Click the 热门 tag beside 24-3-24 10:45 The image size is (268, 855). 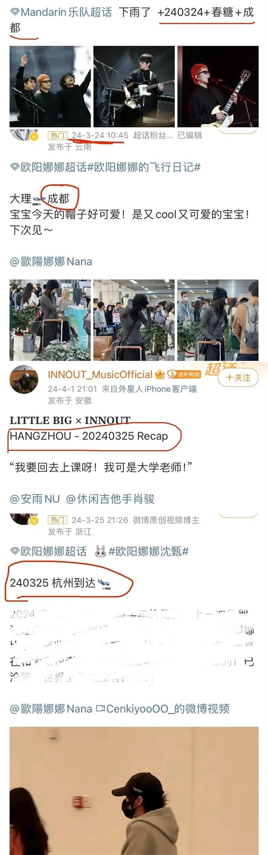click(x=58, y=136)
